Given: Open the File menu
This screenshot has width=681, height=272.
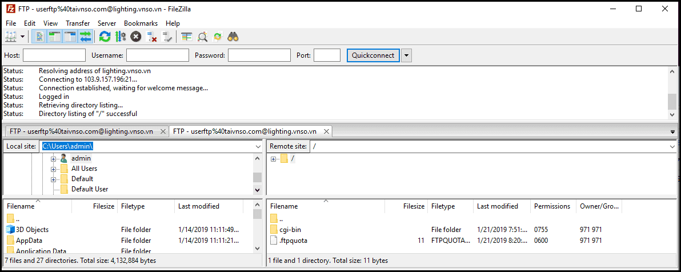Looking at the screenshot, I should 11,23.
